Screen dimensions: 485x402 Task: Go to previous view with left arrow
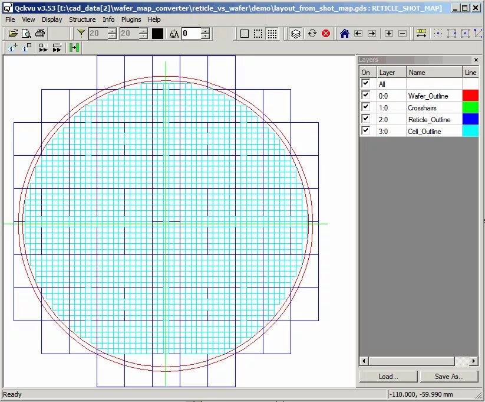pos(358,34)
